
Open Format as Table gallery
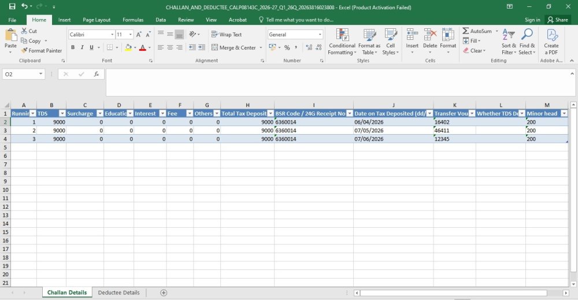coord(369,42)
